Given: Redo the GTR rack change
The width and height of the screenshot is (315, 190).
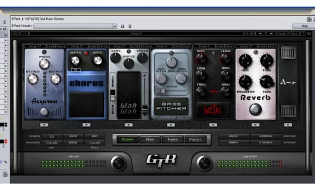Looking at the screenshot, I should coord(25,33).
